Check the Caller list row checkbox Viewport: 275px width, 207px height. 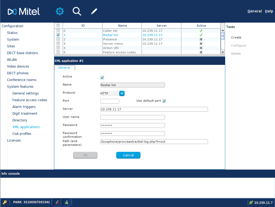coord(58,31)
